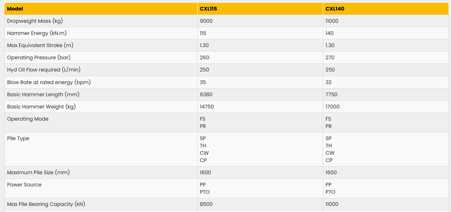The width and height of the screenshot is (451, 212).
Task: Click the CXL140 column header
Action: tap(335, 9)
